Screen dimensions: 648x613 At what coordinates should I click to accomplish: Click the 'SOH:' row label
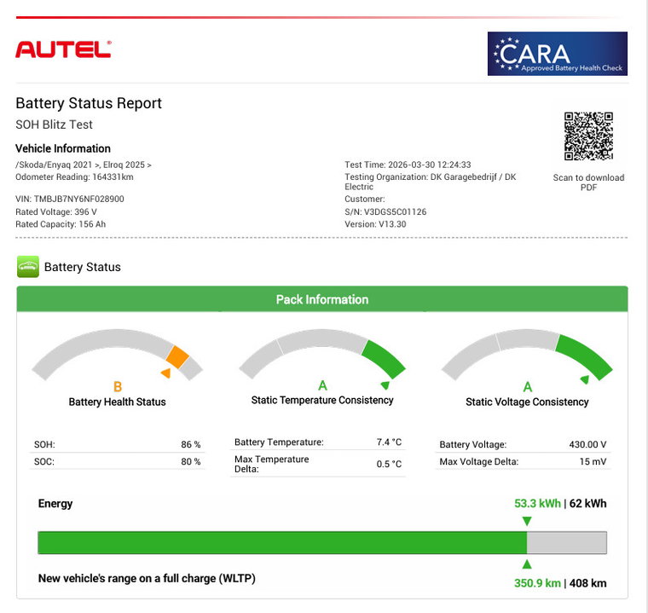(x=44, y=444)
